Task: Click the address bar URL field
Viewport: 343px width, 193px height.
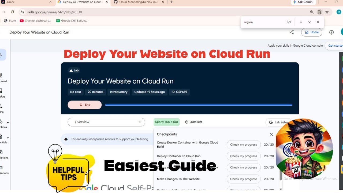Action: pyautogui.click(x=166, y=12)
